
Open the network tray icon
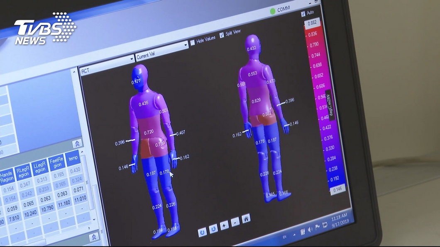point(325,225)
